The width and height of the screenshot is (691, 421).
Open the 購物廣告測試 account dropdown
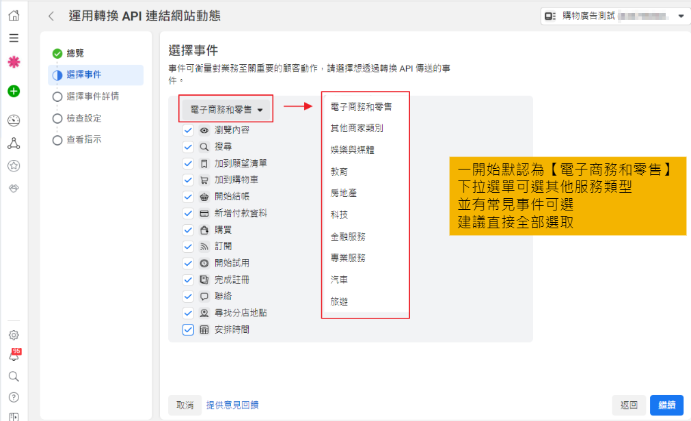pos(614,16)
